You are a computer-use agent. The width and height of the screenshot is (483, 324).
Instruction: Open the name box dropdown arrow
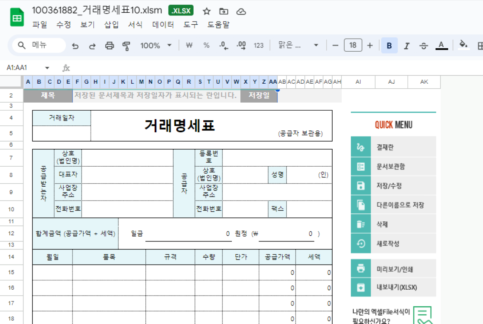(47, 68)
